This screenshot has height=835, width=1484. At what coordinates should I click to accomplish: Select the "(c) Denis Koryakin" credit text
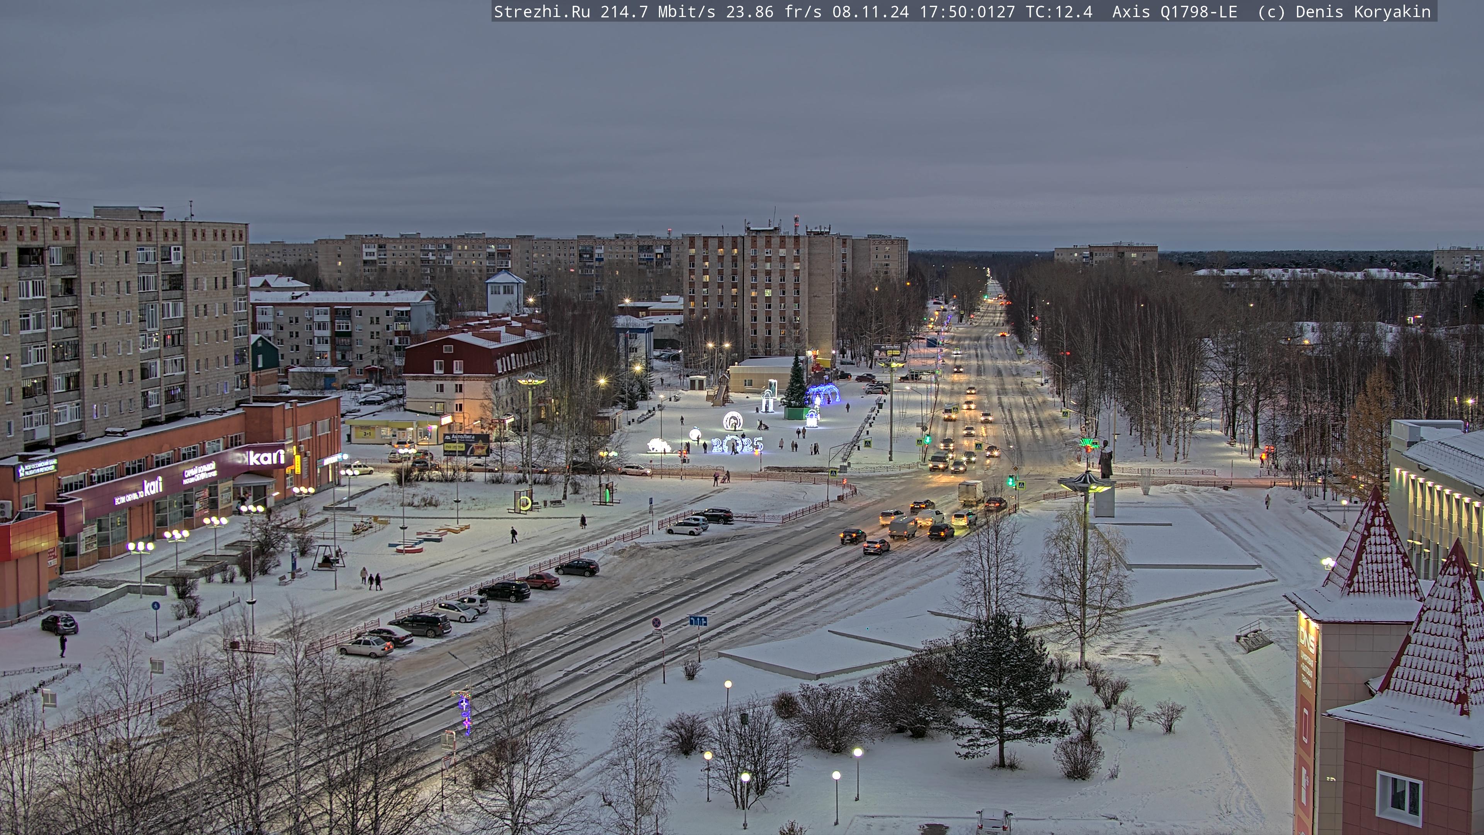point(1344,12)
